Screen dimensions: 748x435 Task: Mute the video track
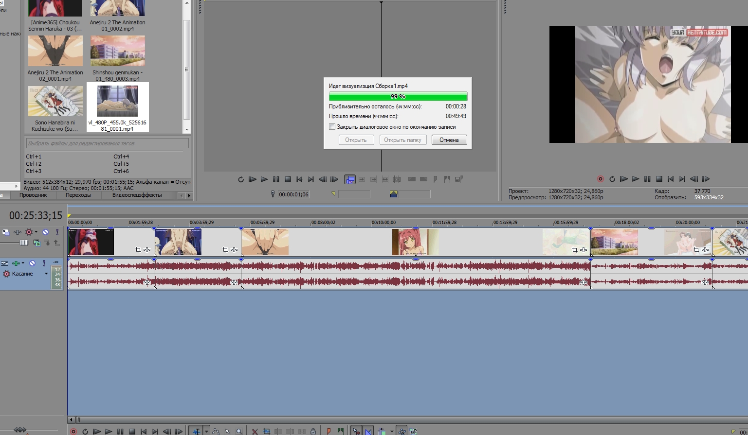tap(45, 232)
